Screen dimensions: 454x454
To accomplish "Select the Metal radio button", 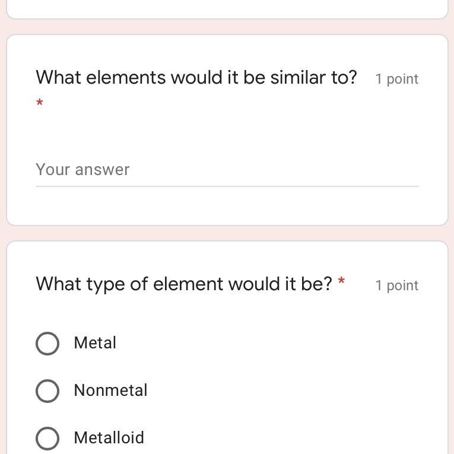I will [x=47, y=343].
